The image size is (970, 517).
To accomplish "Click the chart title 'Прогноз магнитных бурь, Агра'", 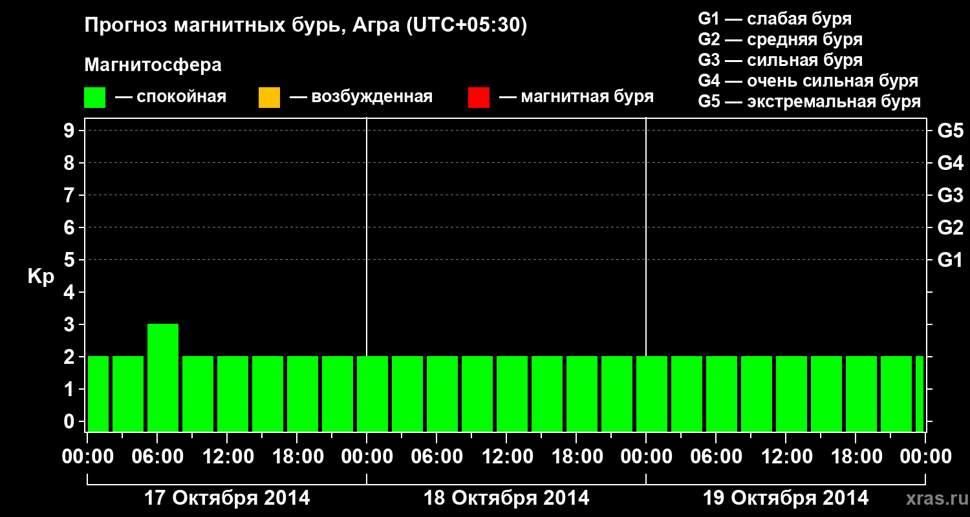I will pos(306,25).
